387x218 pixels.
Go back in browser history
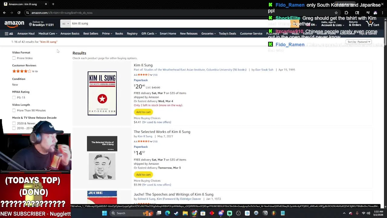(x=4, y=13)
